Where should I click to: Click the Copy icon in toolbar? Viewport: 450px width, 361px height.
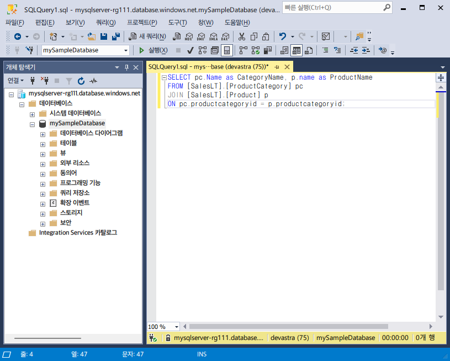pos(253,36)
